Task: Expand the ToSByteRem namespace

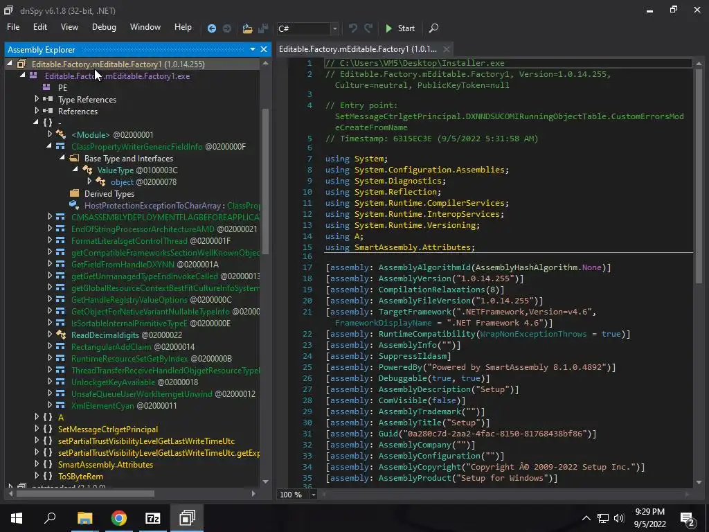Action: (x=37, y=476)
